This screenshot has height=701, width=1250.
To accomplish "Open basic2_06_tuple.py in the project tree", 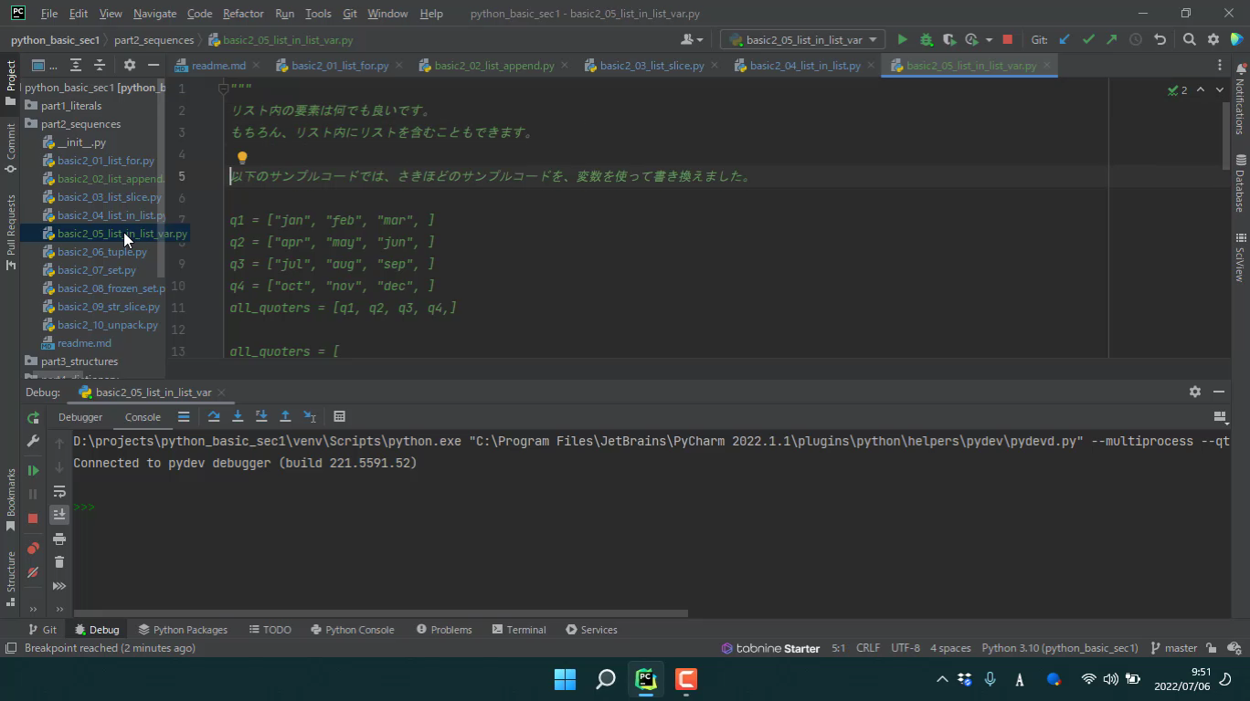I will tap(101, 252).
